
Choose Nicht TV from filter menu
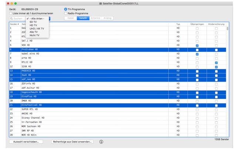tap(37, 35)
